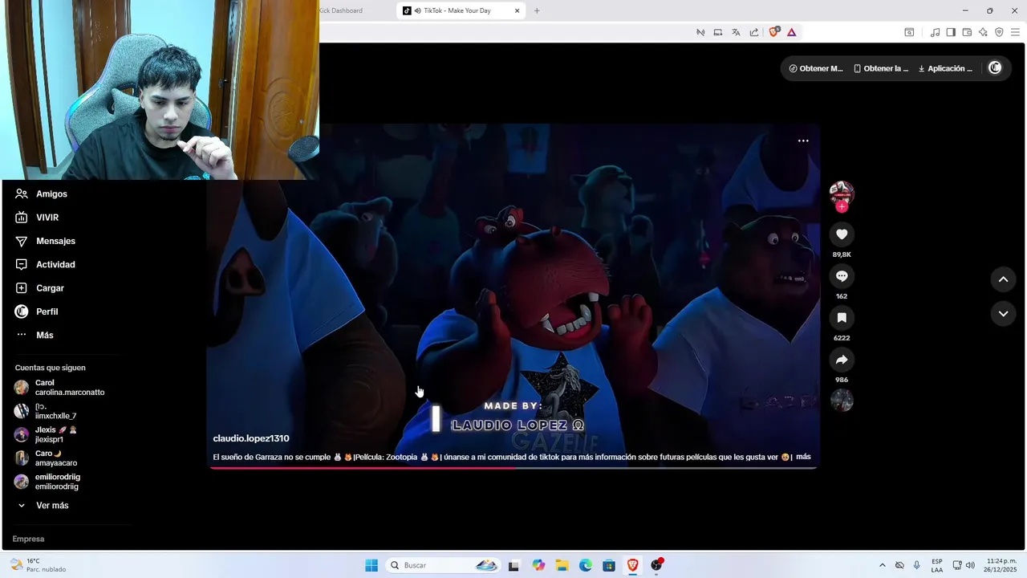Show hidden system tray icons chevron
1027x578 pixels.
coord(883,565)
